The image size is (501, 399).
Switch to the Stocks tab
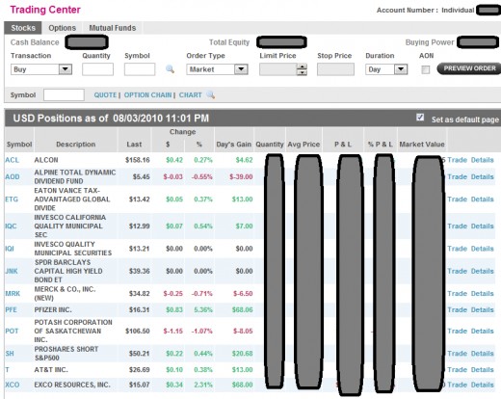point(23,28)
